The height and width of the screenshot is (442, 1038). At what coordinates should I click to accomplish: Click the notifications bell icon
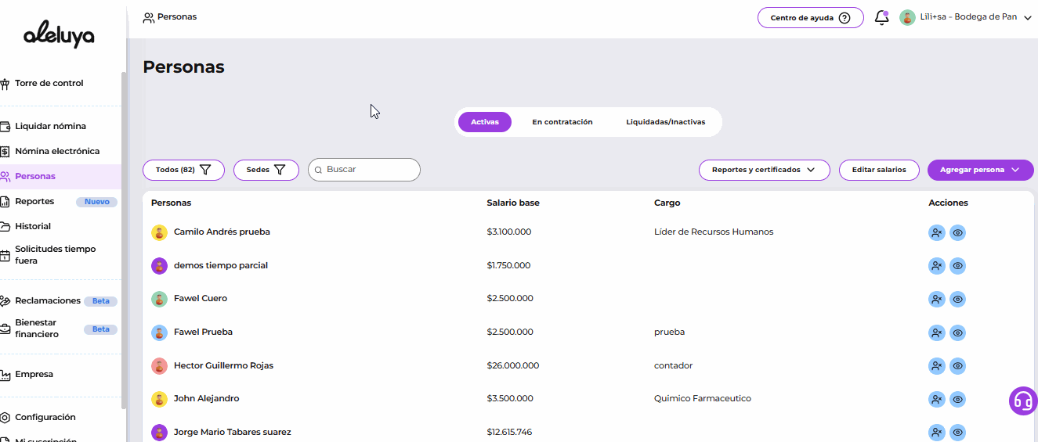pyautogui.click(x=881, y=18)
